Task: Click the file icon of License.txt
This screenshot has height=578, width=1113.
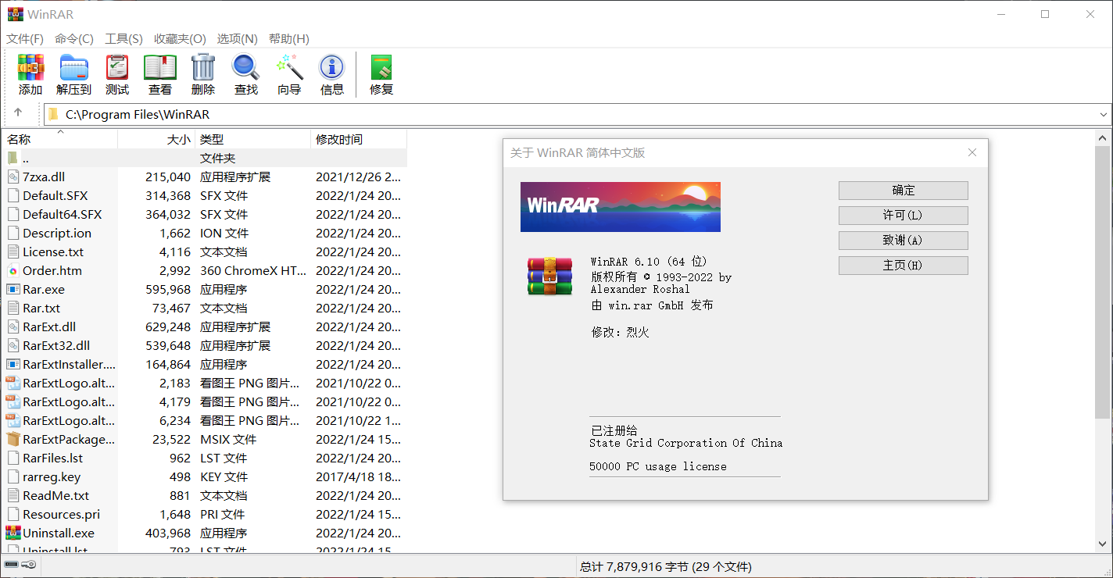Action: [x=13, y=252]
